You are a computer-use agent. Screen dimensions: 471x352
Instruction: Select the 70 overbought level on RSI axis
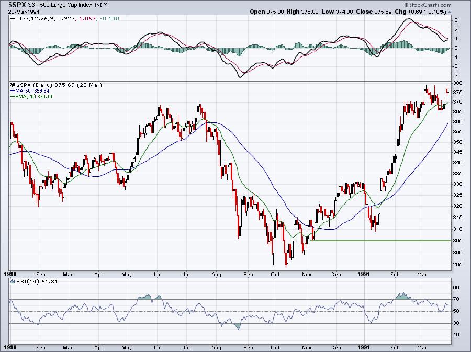(x=456, y=299)
